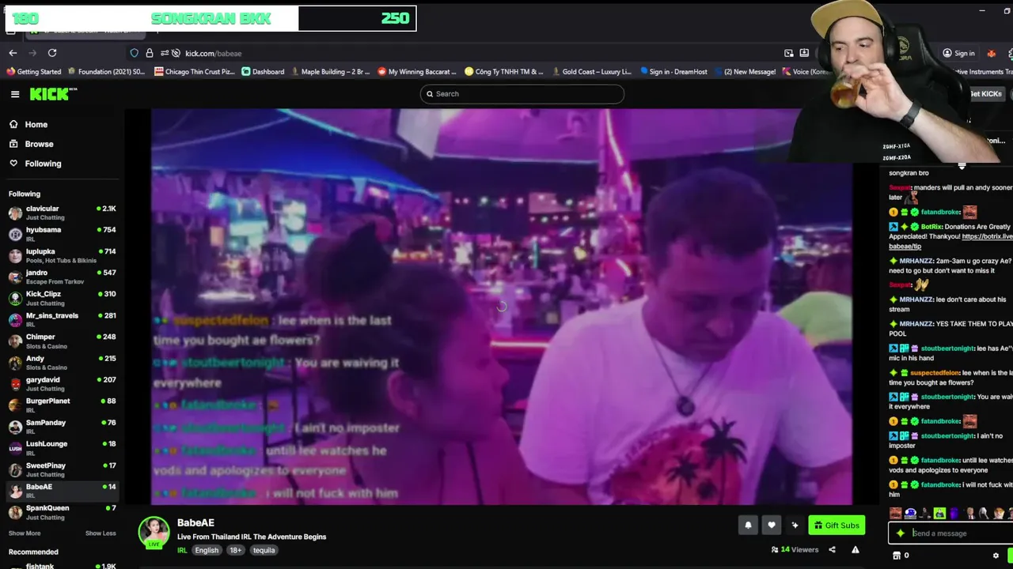
Task: Click the Send a message chat input
Action: coord(958,533)
